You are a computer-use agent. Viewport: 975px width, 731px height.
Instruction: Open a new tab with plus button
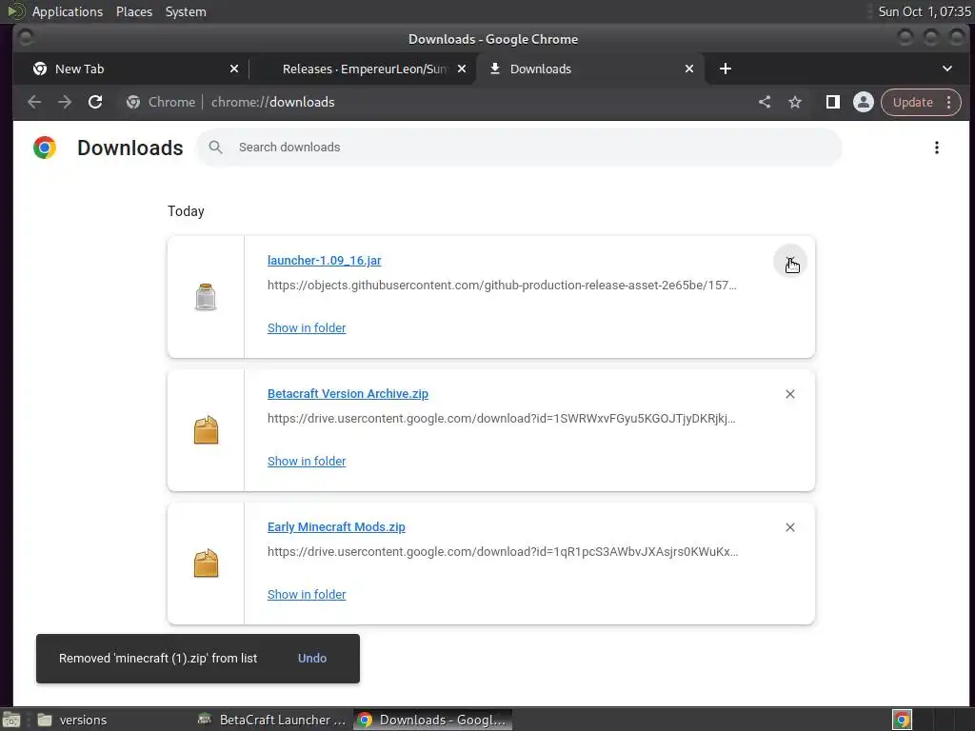coord(725,69)
